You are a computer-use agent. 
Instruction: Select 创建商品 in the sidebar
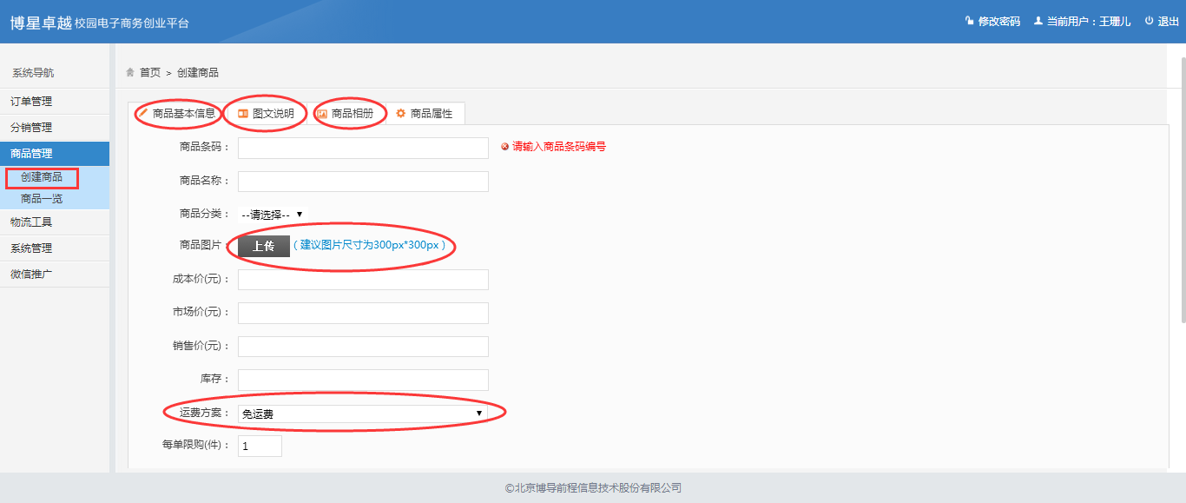click(42, 177)
